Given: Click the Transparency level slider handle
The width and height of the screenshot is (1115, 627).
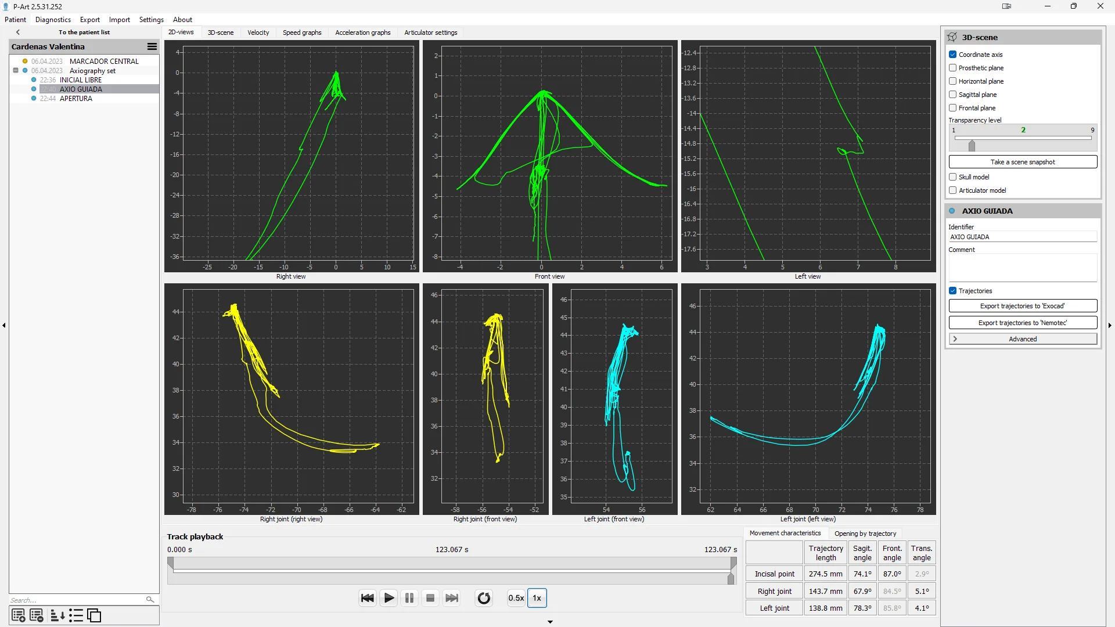Looking at the screenshot, I should 972,145.
